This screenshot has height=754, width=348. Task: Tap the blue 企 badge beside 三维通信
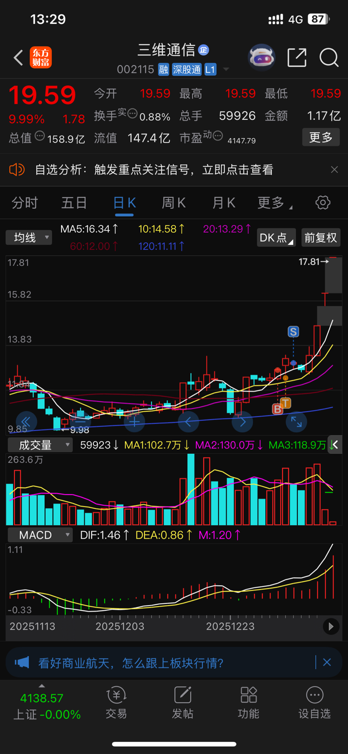(x=203, y=50)
